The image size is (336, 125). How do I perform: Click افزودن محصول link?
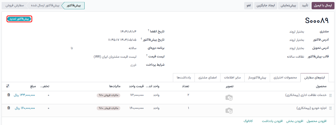click(x=316, y=121)
